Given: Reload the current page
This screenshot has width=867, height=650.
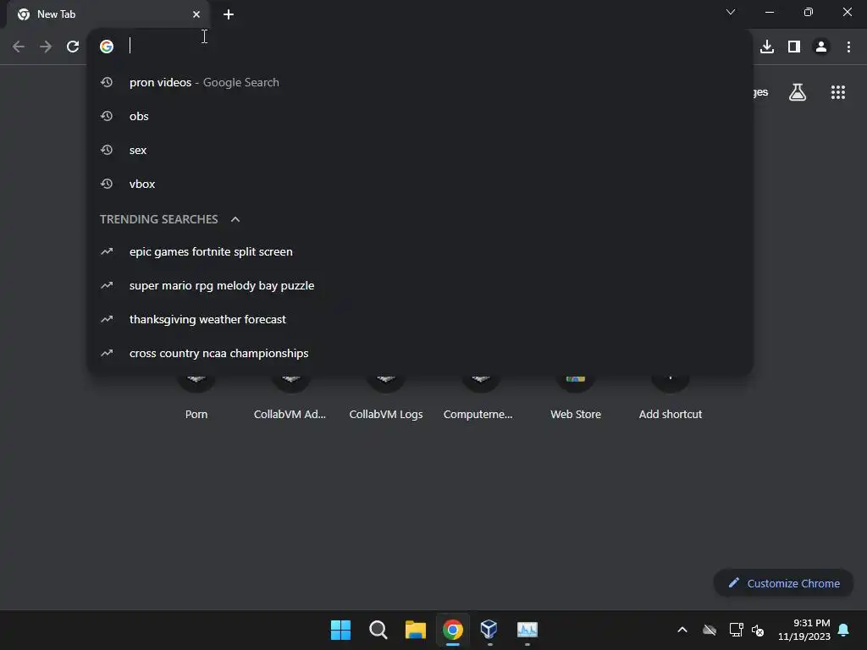Looking at the screenshot, I should click(73, 47).
